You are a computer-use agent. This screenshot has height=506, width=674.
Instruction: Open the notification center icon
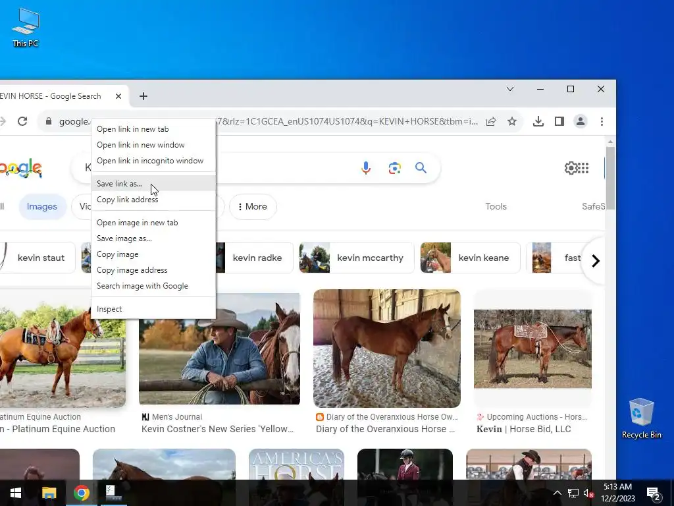pyautogui.click(x=654, y=493)
